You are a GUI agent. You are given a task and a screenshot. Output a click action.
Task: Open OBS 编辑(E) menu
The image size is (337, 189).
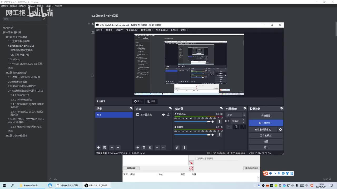[110, 30]
